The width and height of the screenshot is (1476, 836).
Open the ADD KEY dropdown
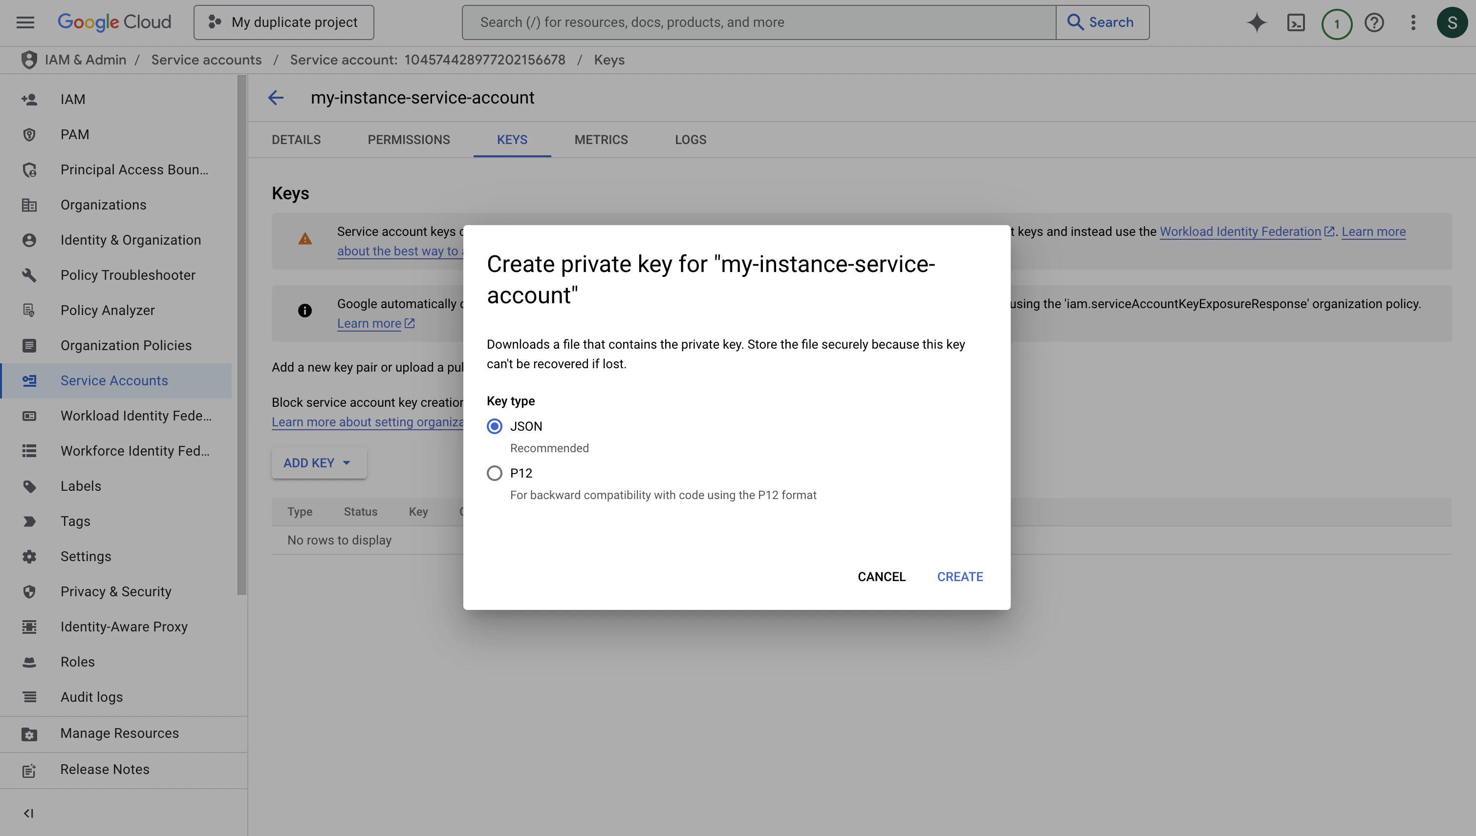click(319, 463)
